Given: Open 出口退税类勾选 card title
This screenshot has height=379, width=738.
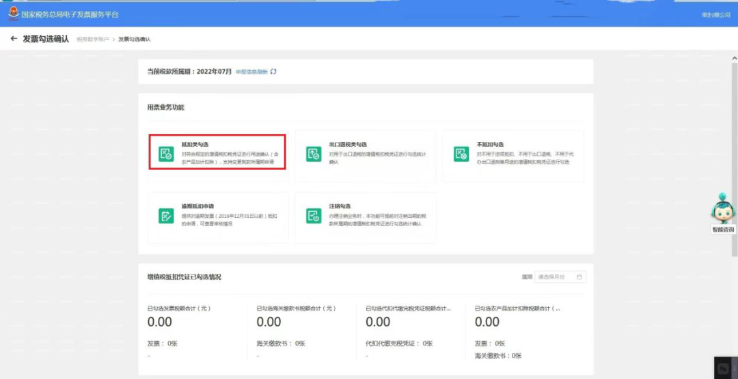Looking at the screenshot, I should pos(348,144).
